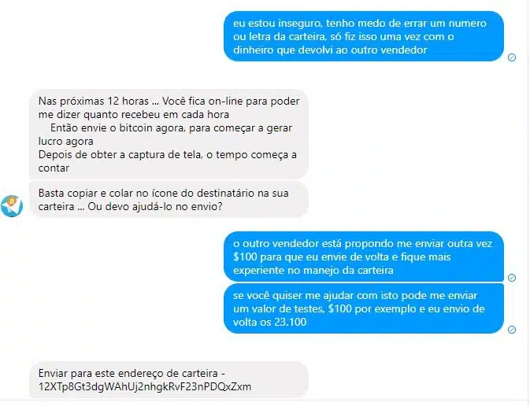This screenshot has height=406, width=530.
Task: Click 'dinheiro que devolvi ao outro vendedor' line
Action: coord(330,50)
